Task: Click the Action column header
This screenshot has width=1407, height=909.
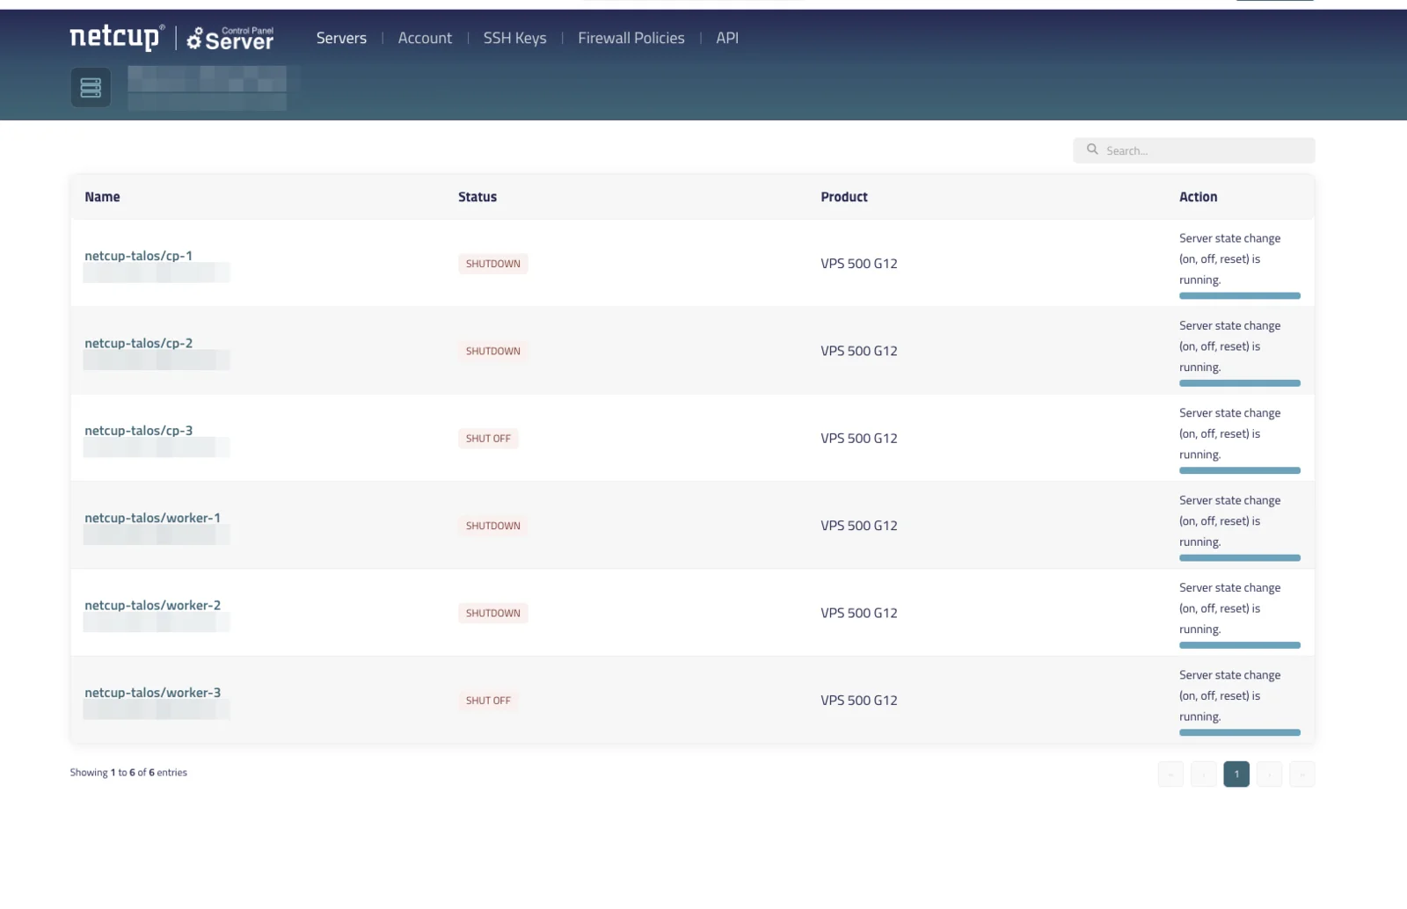Action: pos(1198,197)
